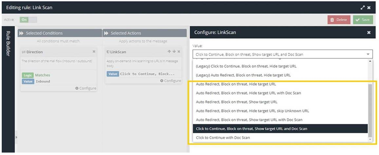Close the Configure: LinkScan panel
This screenshot has height=155, width=379.
point(369,33)
